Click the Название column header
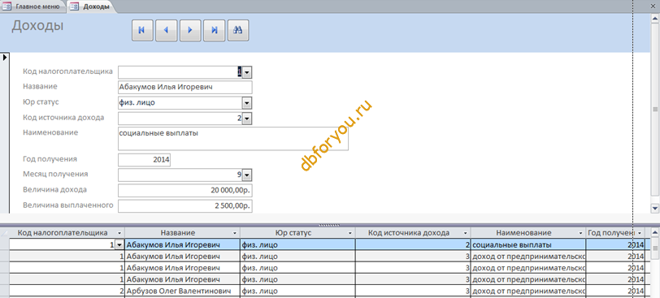This screenshot has width=660, height=298. (182, 233)
